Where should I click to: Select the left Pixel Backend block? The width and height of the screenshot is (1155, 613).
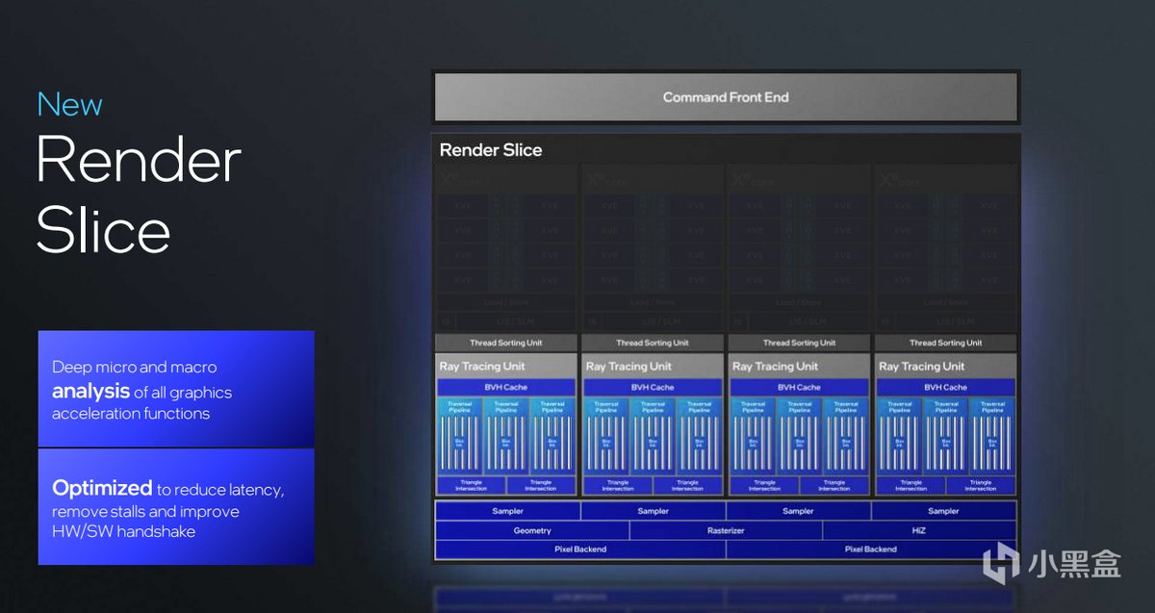[x=580, y=549]
